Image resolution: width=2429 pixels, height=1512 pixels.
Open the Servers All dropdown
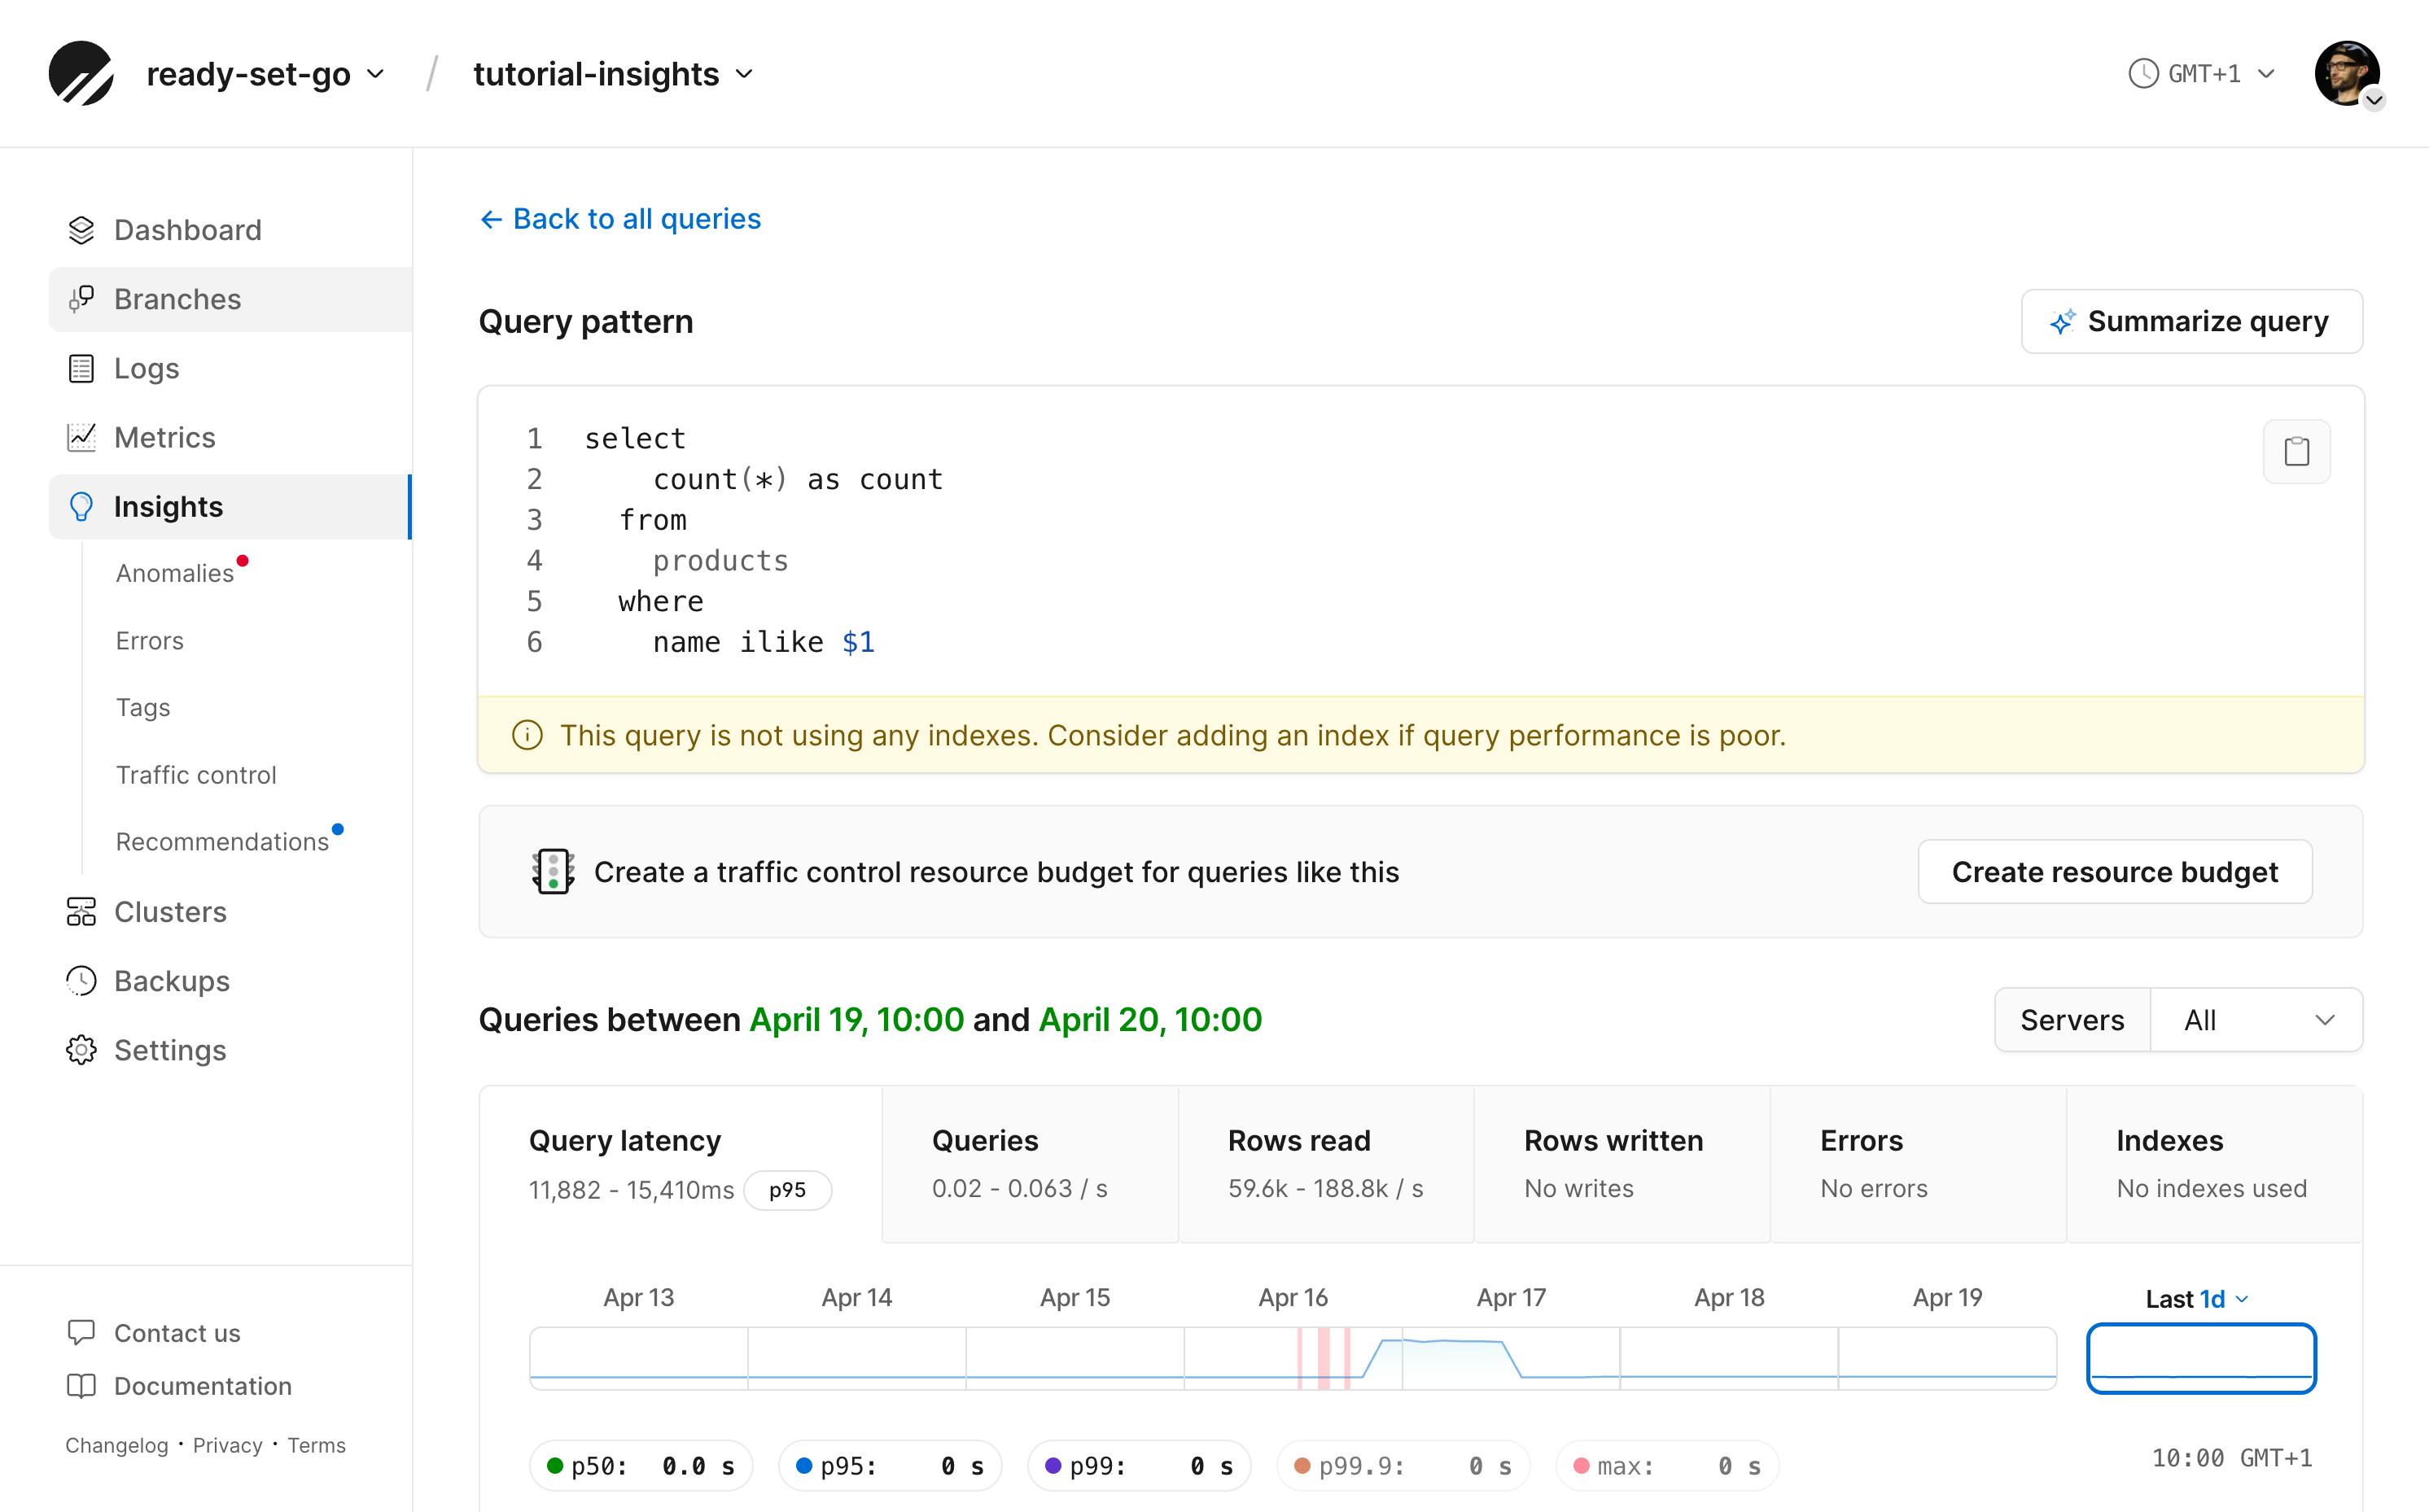pyautogui.click(x=2256, y=1020)
